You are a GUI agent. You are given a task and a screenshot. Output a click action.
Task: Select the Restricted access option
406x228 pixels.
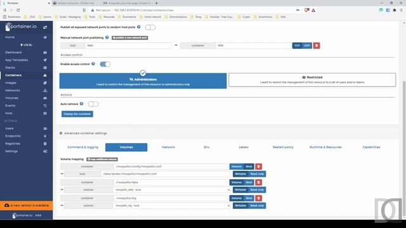coord(312,80)
